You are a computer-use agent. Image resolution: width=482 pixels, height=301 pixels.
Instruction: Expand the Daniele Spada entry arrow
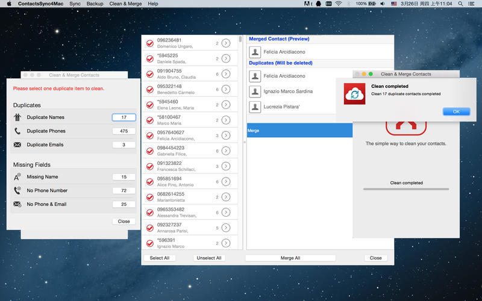click(226, 58)
